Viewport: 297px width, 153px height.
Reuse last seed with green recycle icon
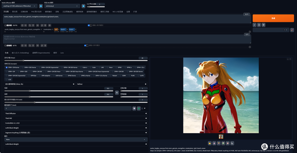tap(139, 108)
